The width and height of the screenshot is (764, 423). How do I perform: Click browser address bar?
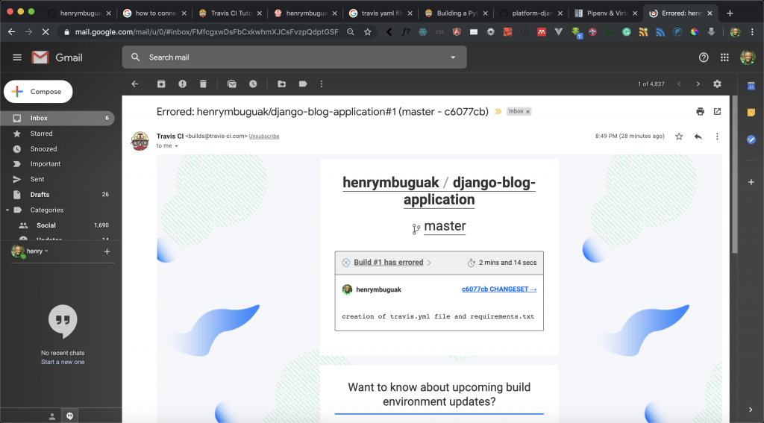point(207,32)
